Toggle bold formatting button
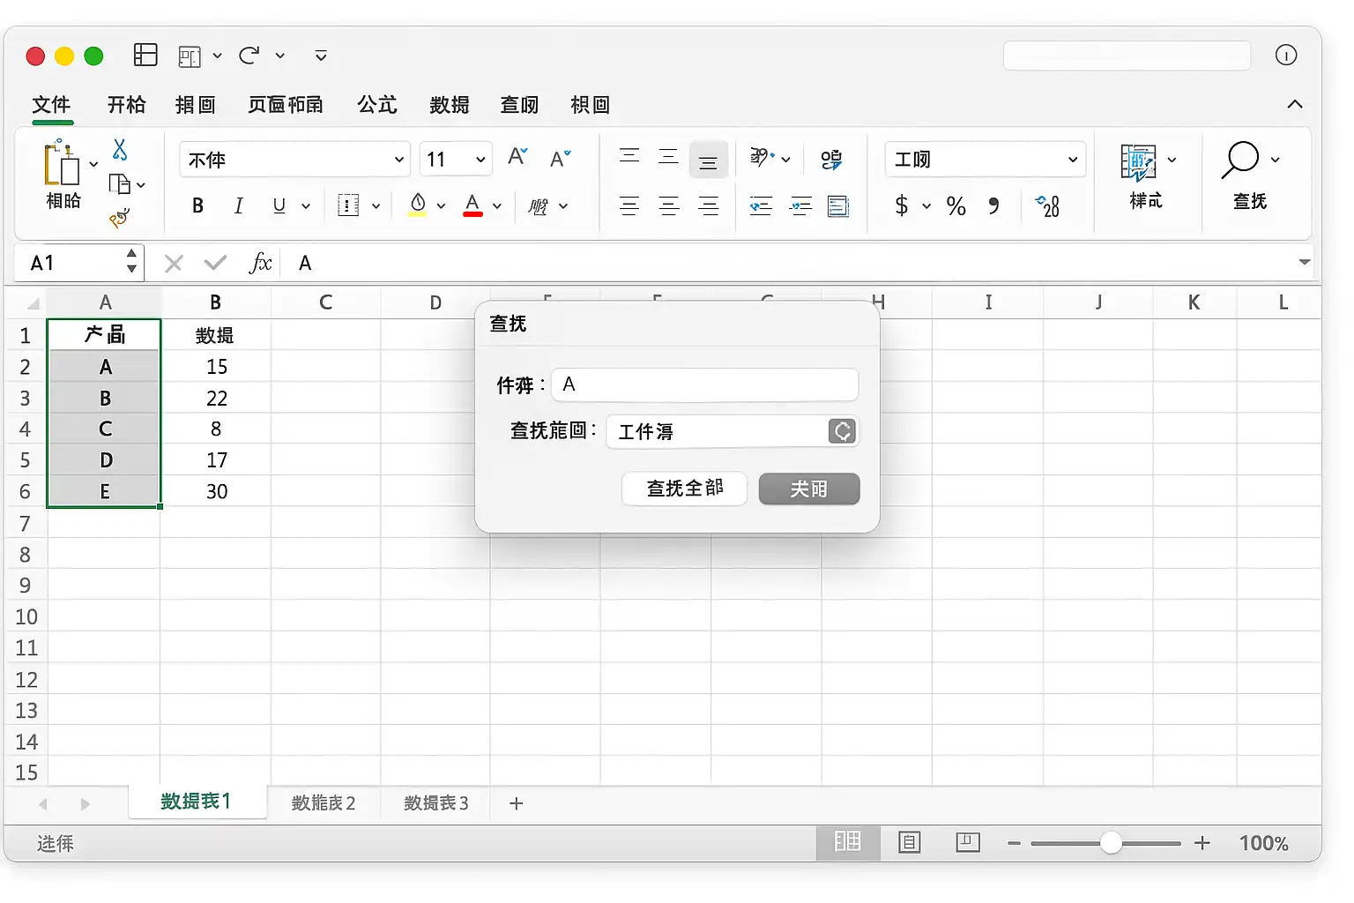1354x903 pixels. [x=197, y=206]
